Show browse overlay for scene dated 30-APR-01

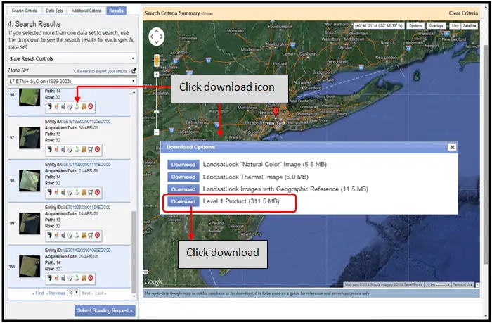(x=56, y=150)
